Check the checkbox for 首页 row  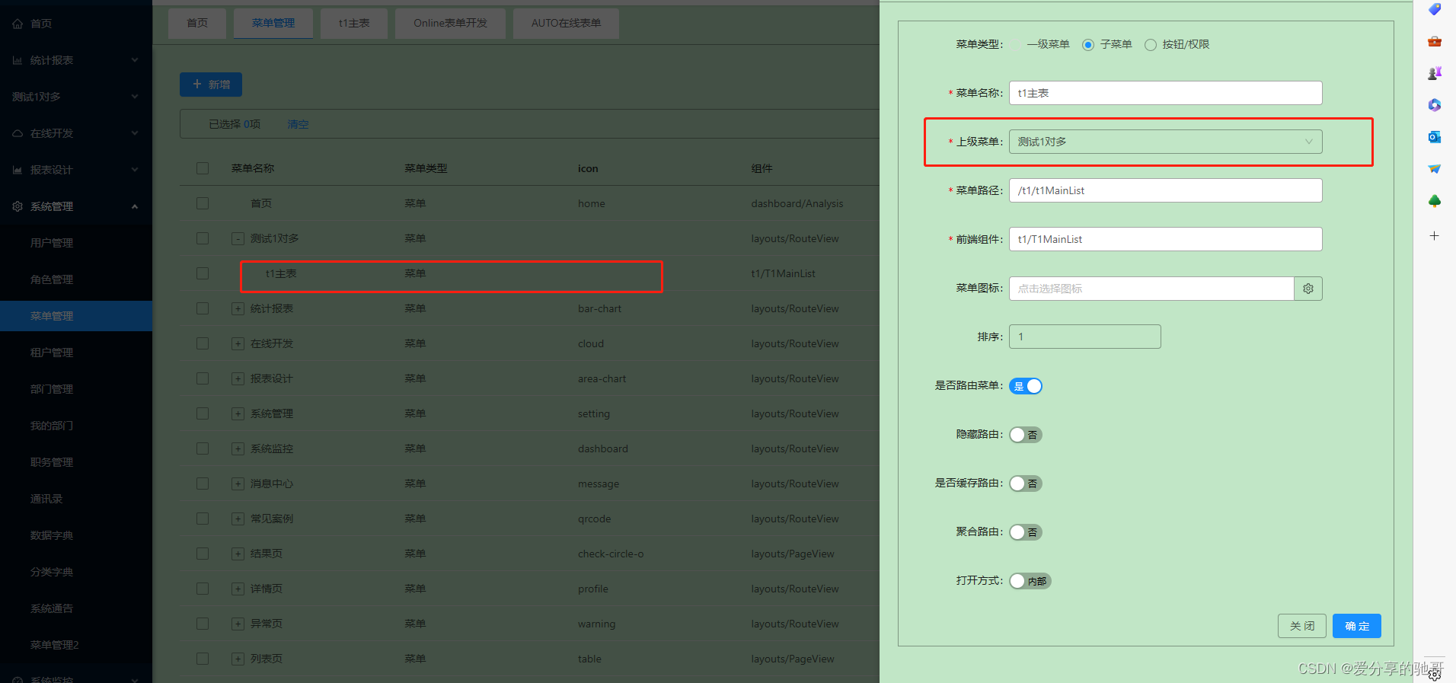[203, 203]
